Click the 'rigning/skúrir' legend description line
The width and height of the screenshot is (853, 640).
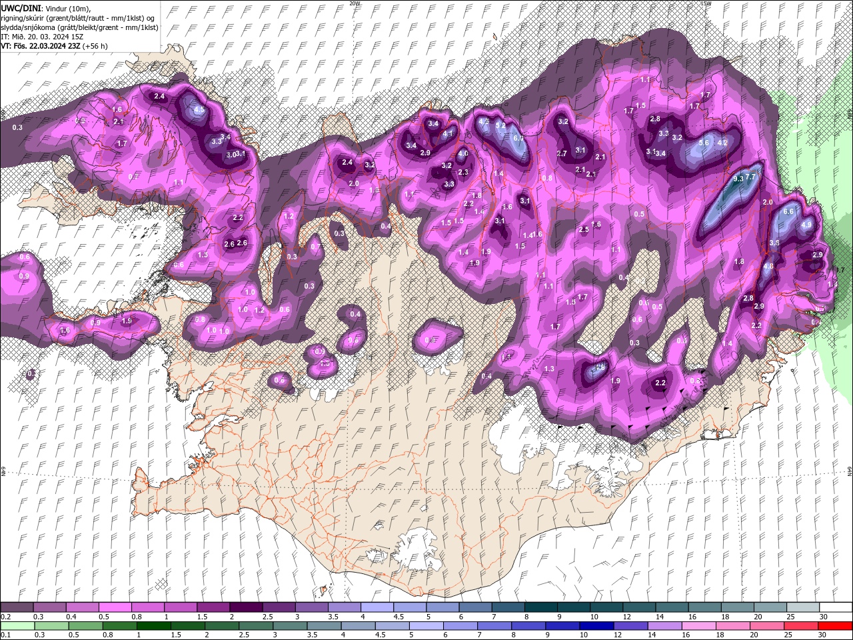coord(78,18)
